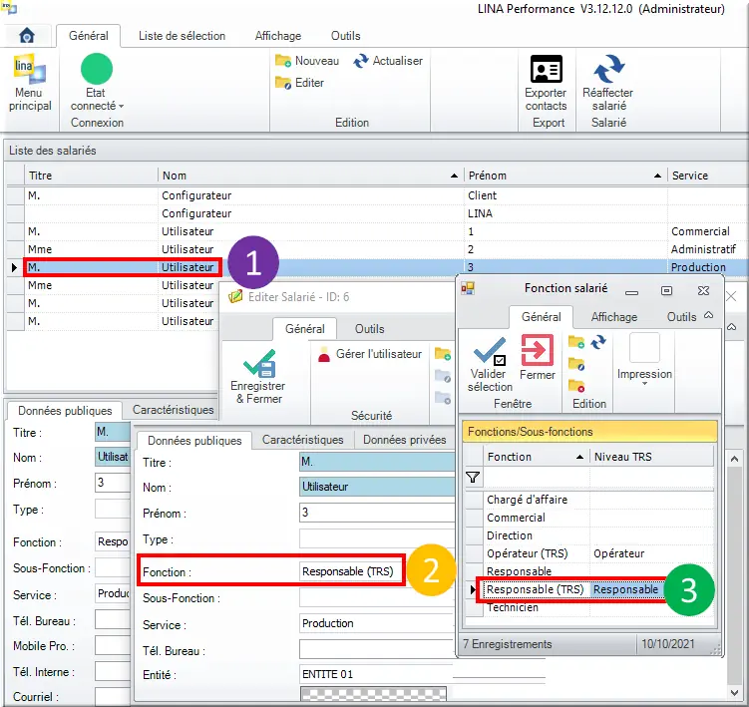Select the Général tab in main ribbon
This screenshot has height=707, width=749.
tap(89, 36)
